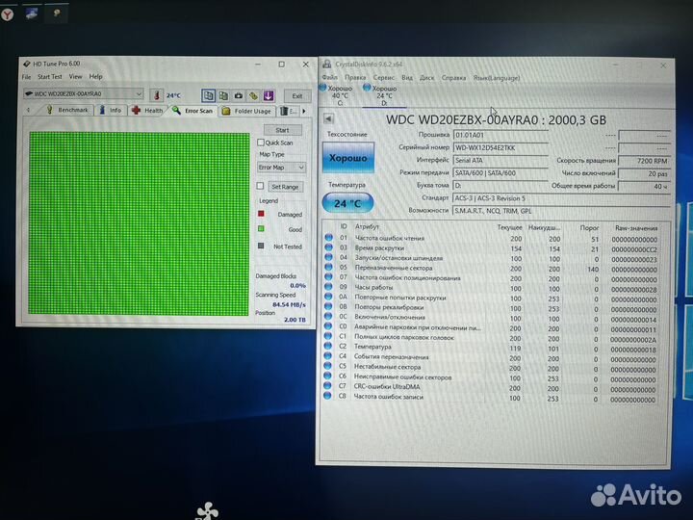The image size is (693, 520).
Task: Tick the checkbox next to Set Range
Action: point(260,186)
